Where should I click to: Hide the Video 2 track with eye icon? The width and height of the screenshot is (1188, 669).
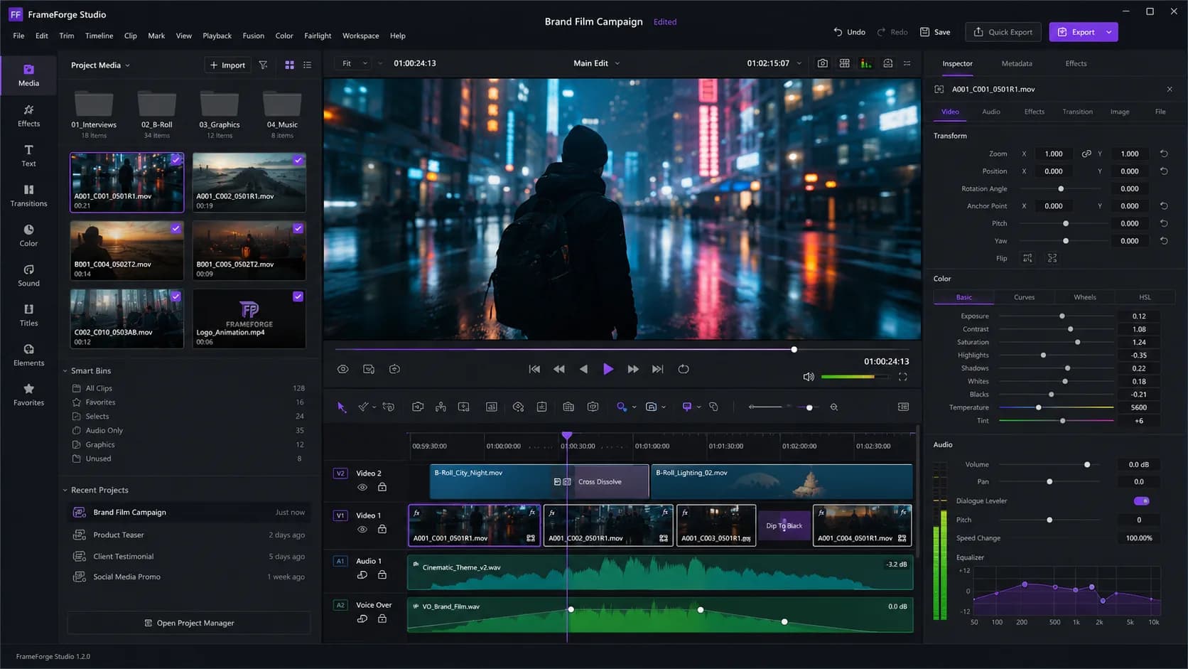[362, 487]
